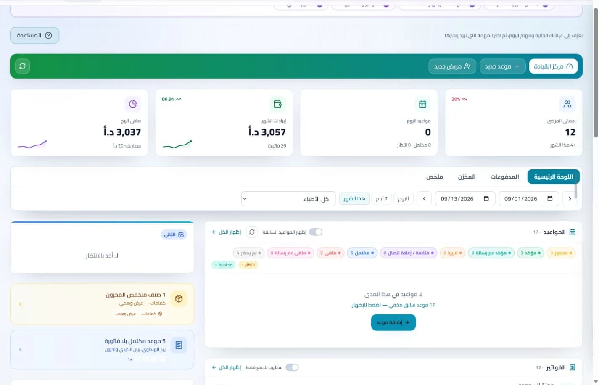
Task: Click the إظهار الكل link in the الفواتير panel
Action: click(226, 367)
